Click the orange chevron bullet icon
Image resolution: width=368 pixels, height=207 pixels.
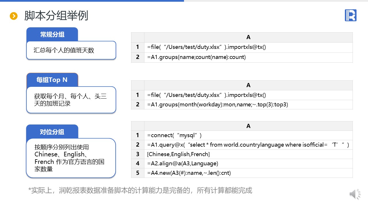click(x=14, y=16)
